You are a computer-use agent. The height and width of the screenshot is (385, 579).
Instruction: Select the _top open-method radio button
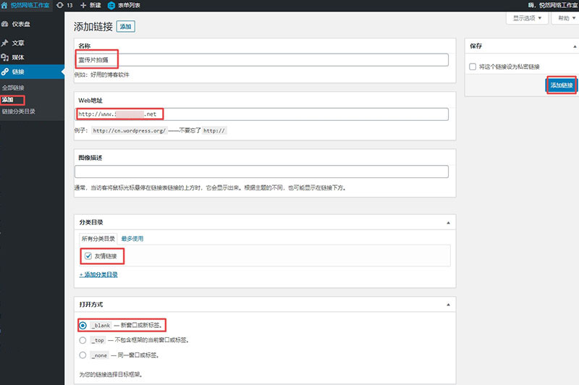coord(83,340)
